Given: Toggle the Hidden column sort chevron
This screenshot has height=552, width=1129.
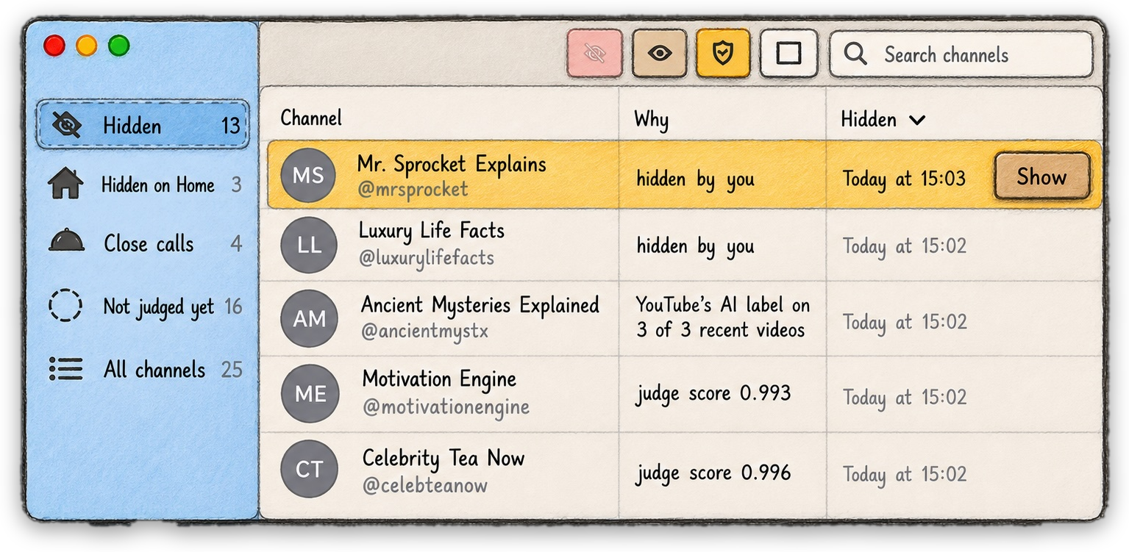Looking at the screenshot, I should coord(917,120).
